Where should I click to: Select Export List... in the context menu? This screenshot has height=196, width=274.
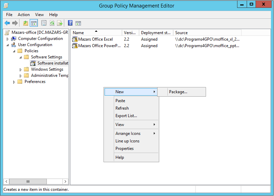point(132,116)
